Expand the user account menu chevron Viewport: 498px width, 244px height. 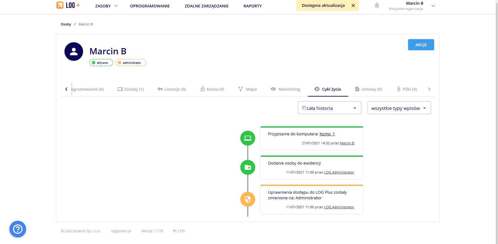(x=433, y=6)
